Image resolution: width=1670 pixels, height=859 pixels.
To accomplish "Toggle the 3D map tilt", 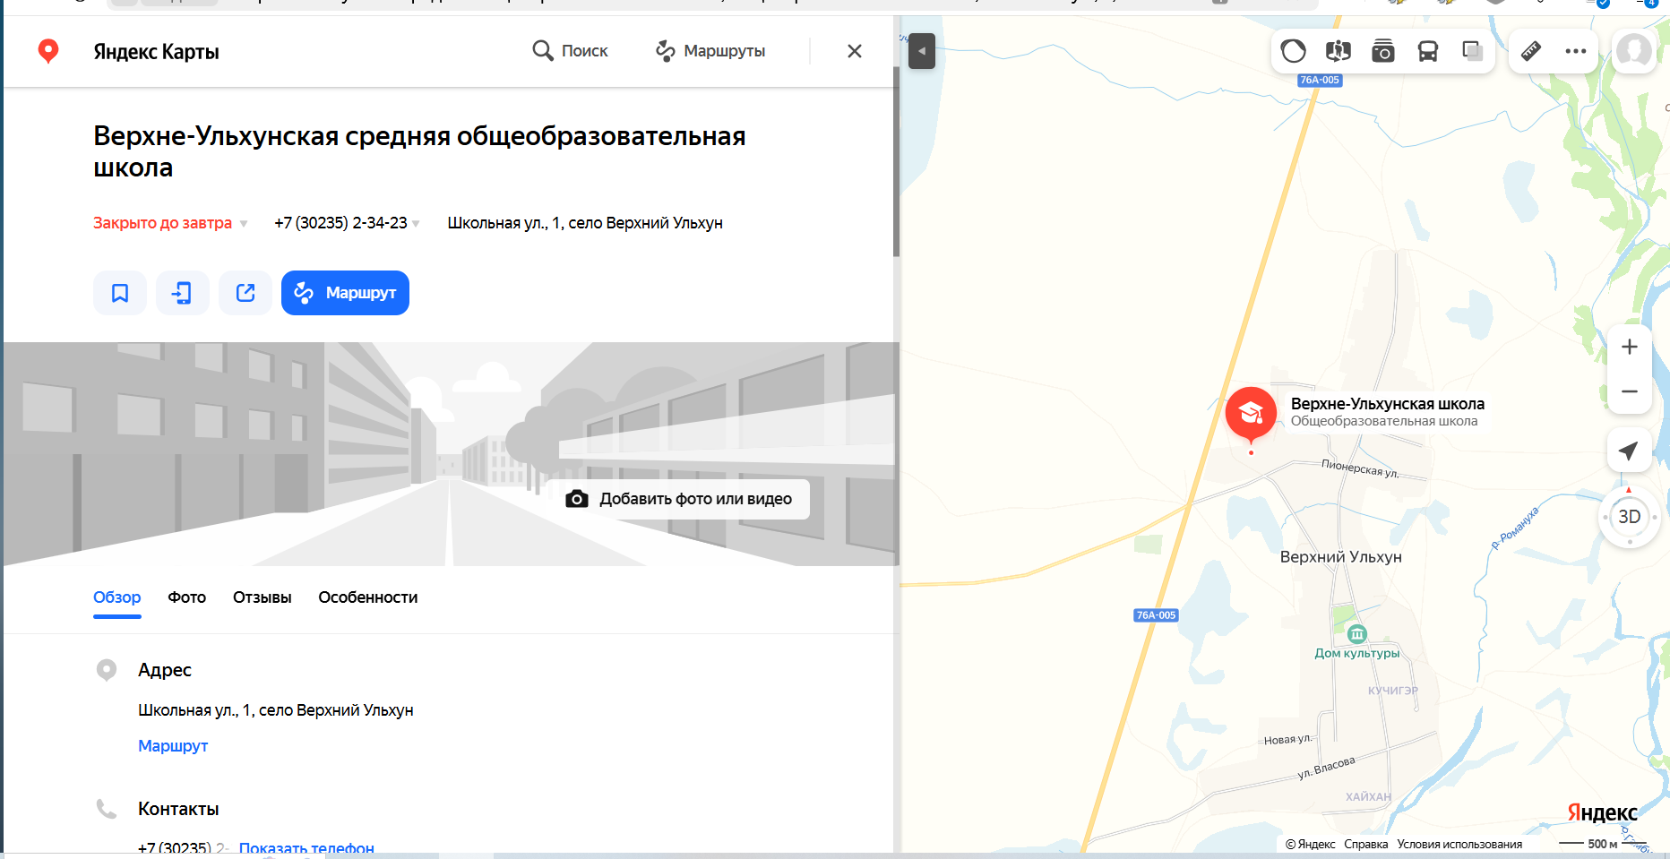I will pyautogui.click(x=1630, y=517).
